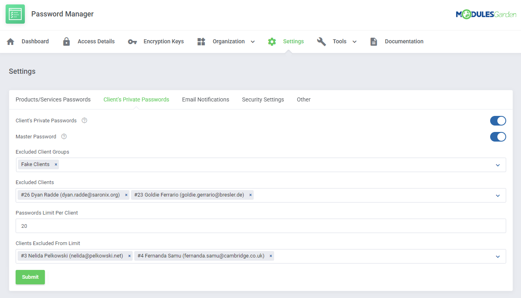521x298 pixels.
Task: Click the Password Manager app logo icon
Action: 15,14
